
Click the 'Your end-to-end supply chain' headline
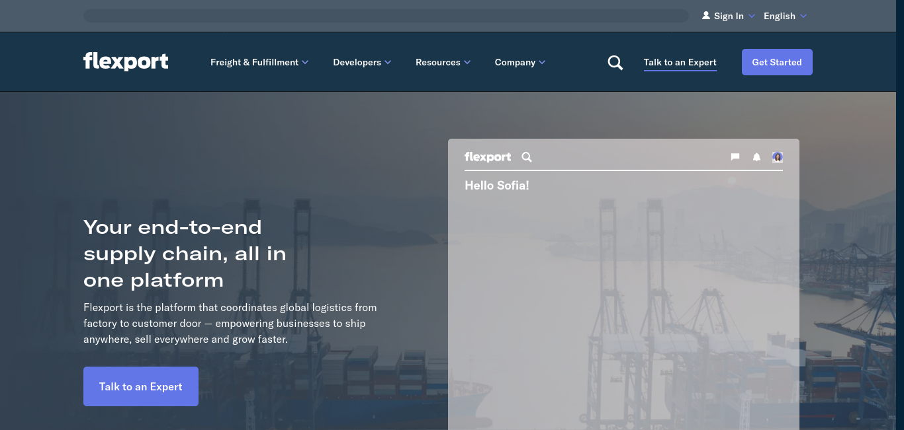point(185,254)
